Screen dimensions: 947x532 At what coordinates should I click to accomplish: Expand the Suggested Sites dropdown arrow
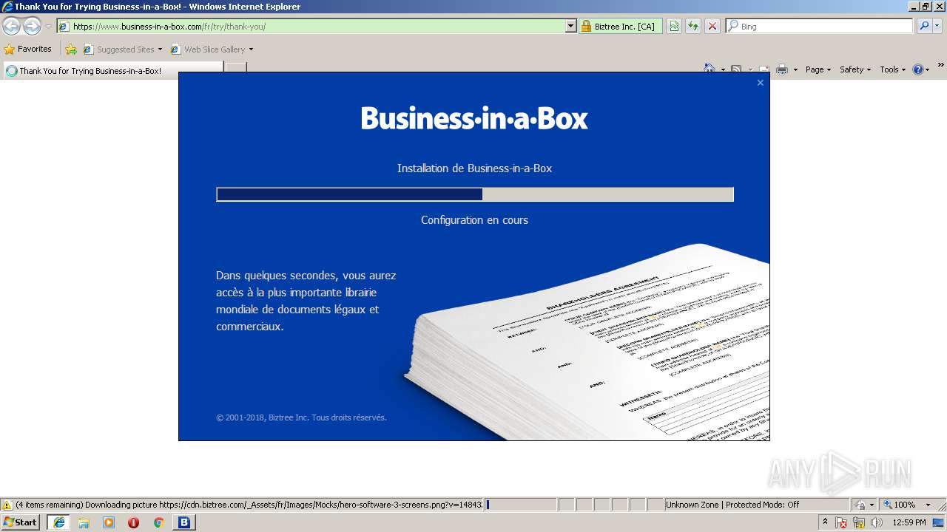[x=160, y=50]
